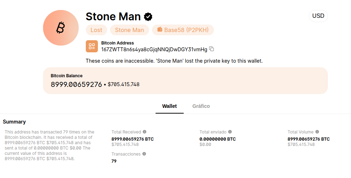Switch to the Gráfico tab
Screen dimensions: 351x178
coord(201,106)
